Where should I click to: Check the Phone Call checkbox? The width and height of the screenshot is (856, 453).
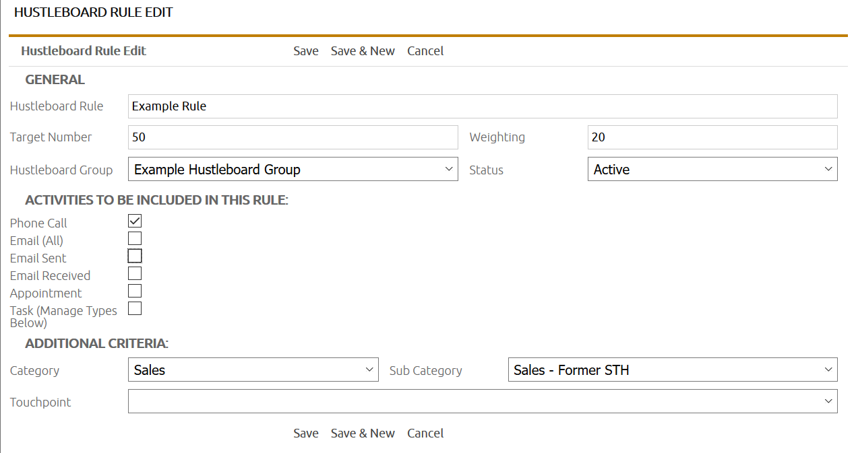pos(135,221)
